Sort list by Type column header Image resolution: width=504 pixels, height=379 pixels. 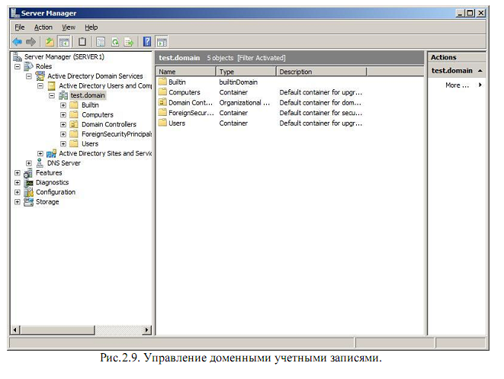(x=246, y=72)
